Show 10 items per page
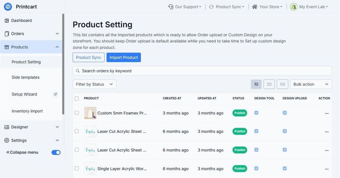This screenshot has height=178, width=340. coord(256,84)
